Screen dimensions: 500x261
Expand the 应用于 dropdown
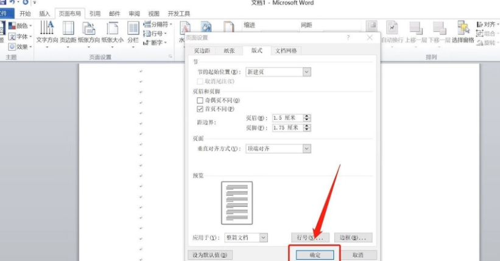[263, 237]
